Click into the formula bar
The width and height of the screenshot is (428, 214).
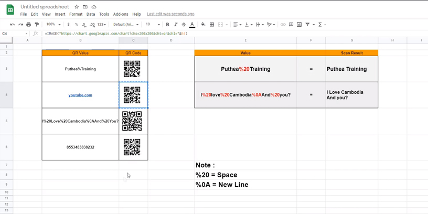click(x=235, y=33)
